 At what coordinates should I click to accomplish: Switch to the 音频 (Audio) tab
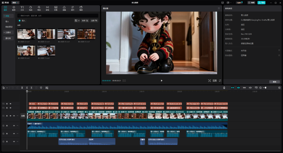pyautogui.click(x=14, y=8)
